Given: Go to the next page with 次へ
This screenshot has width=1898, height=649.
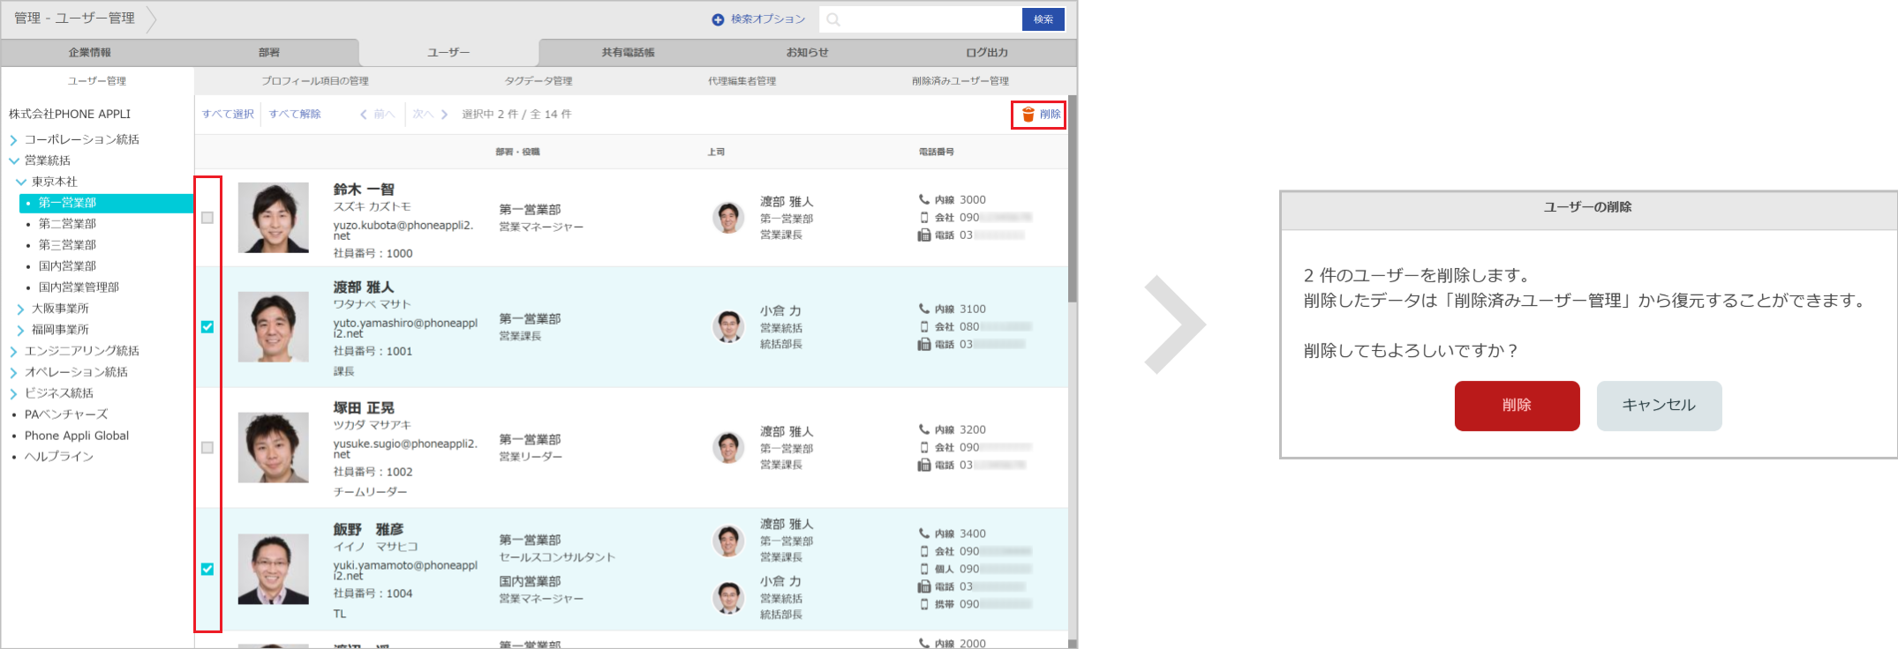Looking at the screenshot, I should 430,115.
